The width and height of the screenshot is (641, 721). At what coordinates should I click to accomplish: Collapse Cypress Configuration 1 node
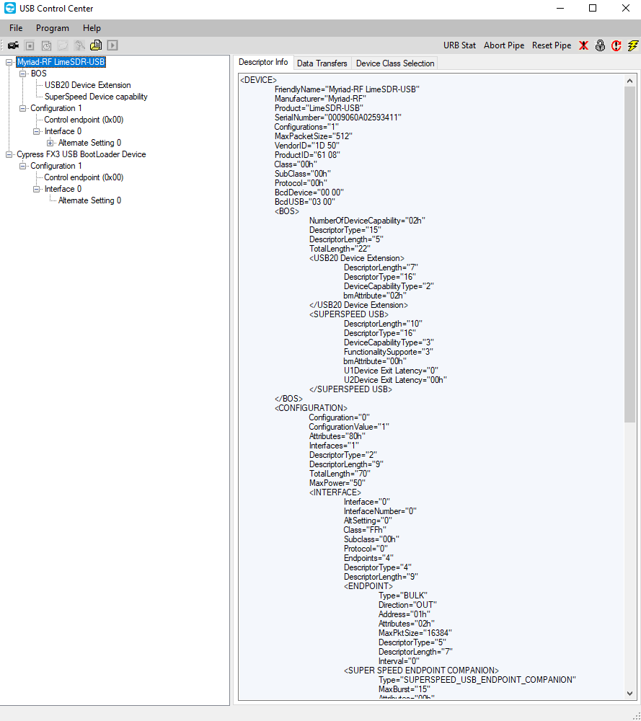(22, 166)
